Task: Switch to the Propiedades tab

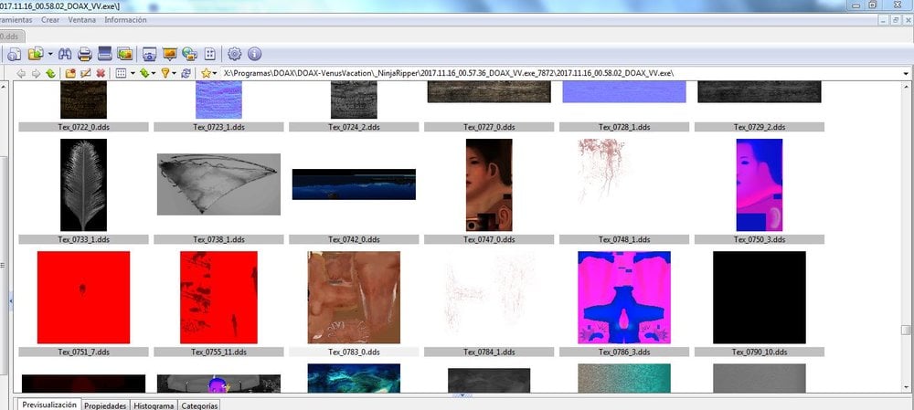Action: (105, 406)
